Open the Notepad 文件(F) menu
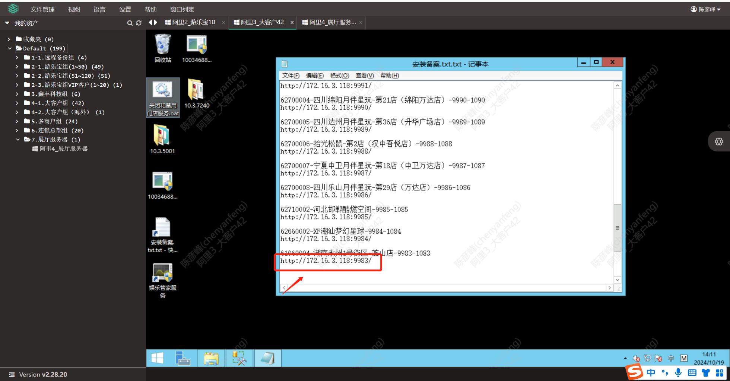The width and height of the screenshot is (730, 381). pyautogui.click(x=291, y=76)
